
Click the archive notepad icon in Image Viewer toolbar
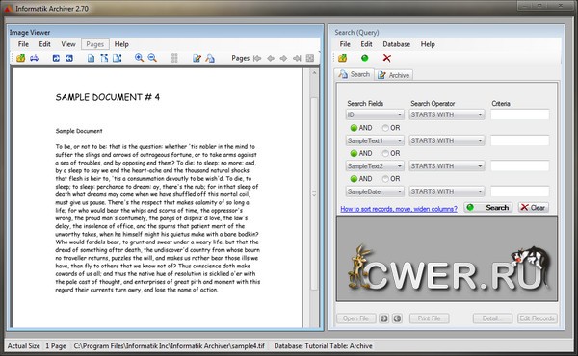(197, 58)
